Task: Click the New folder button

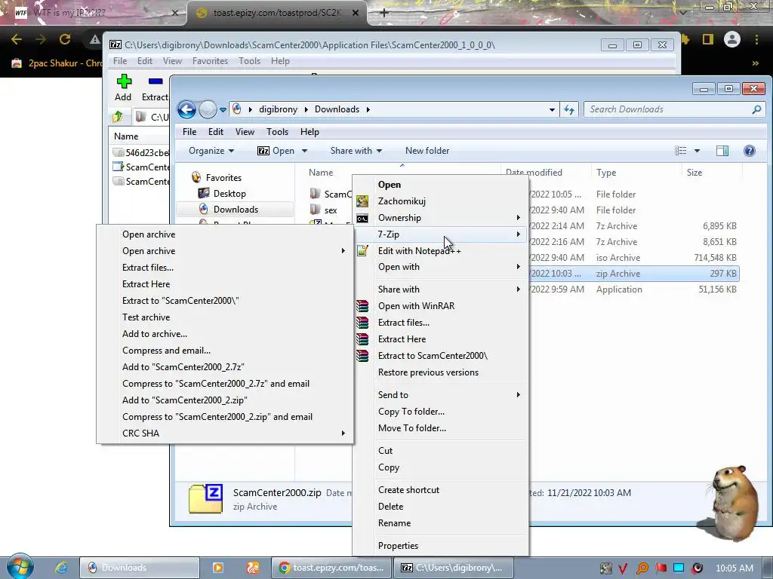Action: (x=427, y=151)
